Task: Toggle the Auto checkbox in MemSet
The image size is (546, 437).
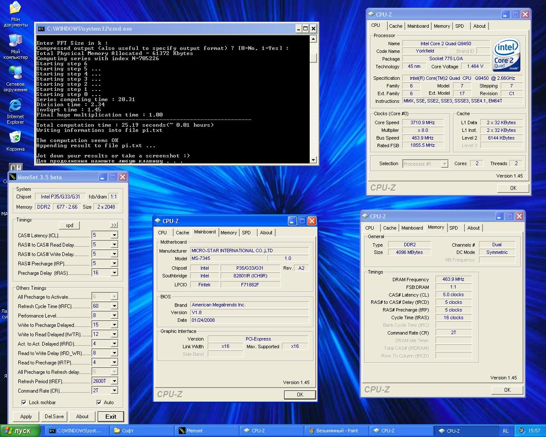Action: pyautogui.click(x=99, y=402)
